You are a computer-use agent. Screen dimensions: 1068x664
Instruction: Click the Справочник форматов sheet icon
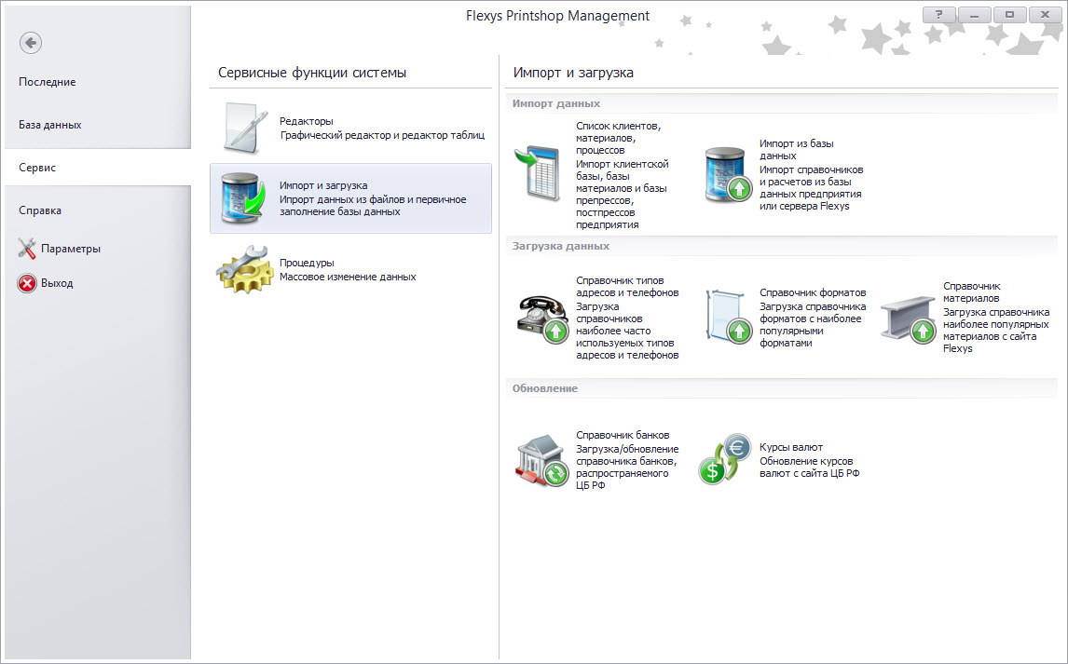pos(728,317)
